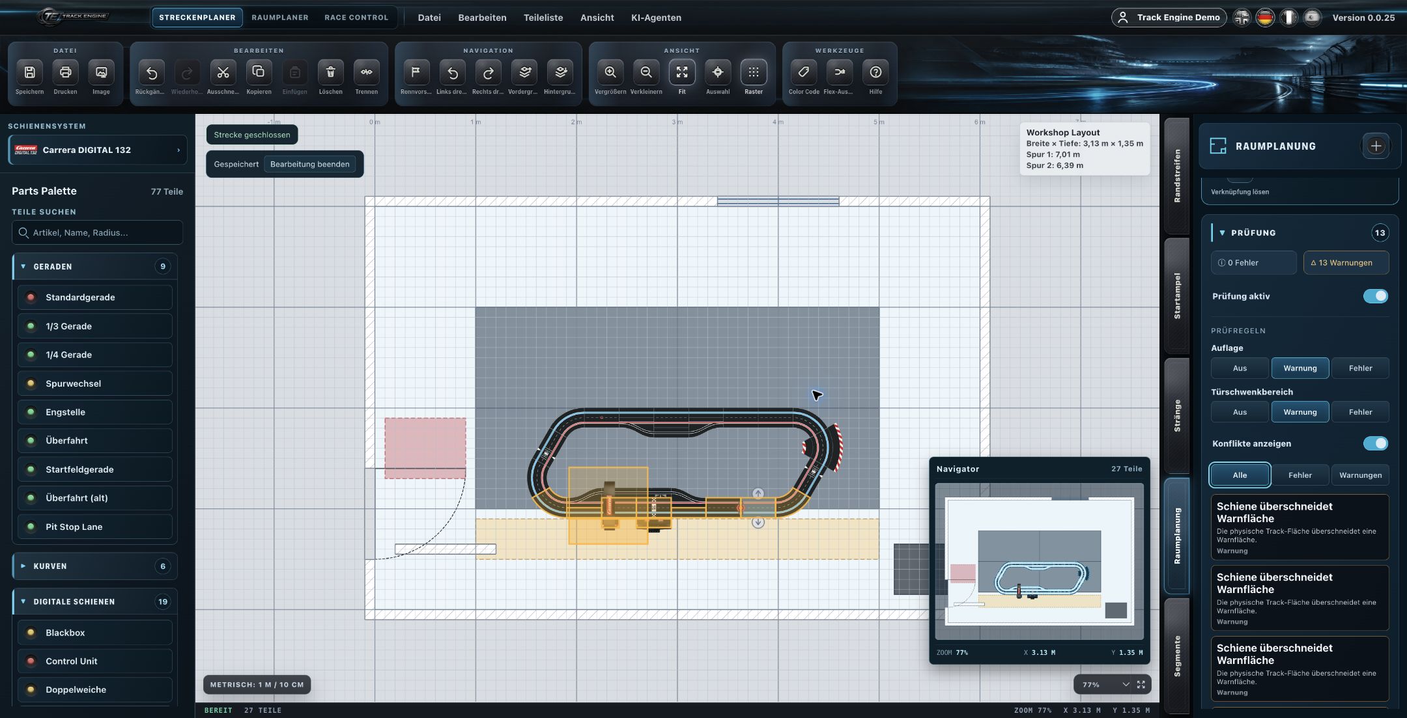Click the Bearbeitung beenden button

[x=310, y=164]
